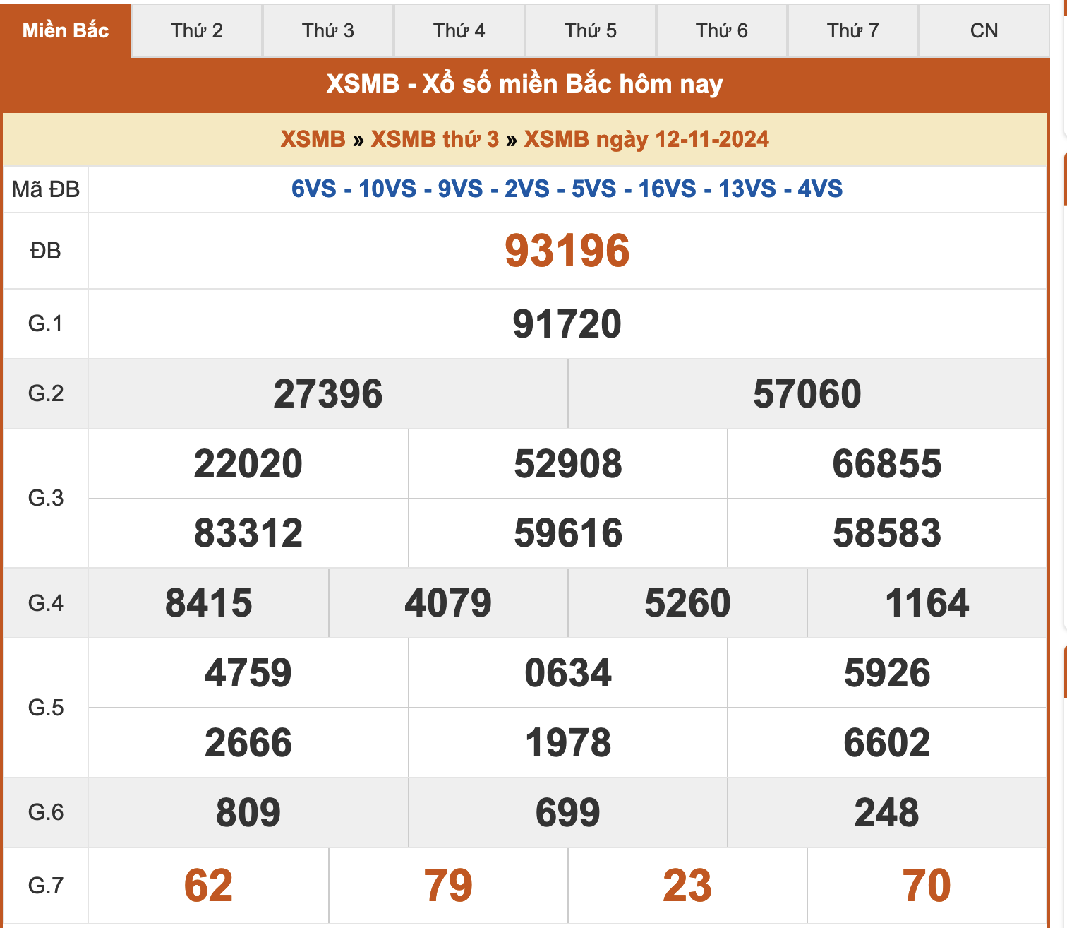
Task: Open the XSMB thứ 3 breadcrumb link
Action: 435,139
